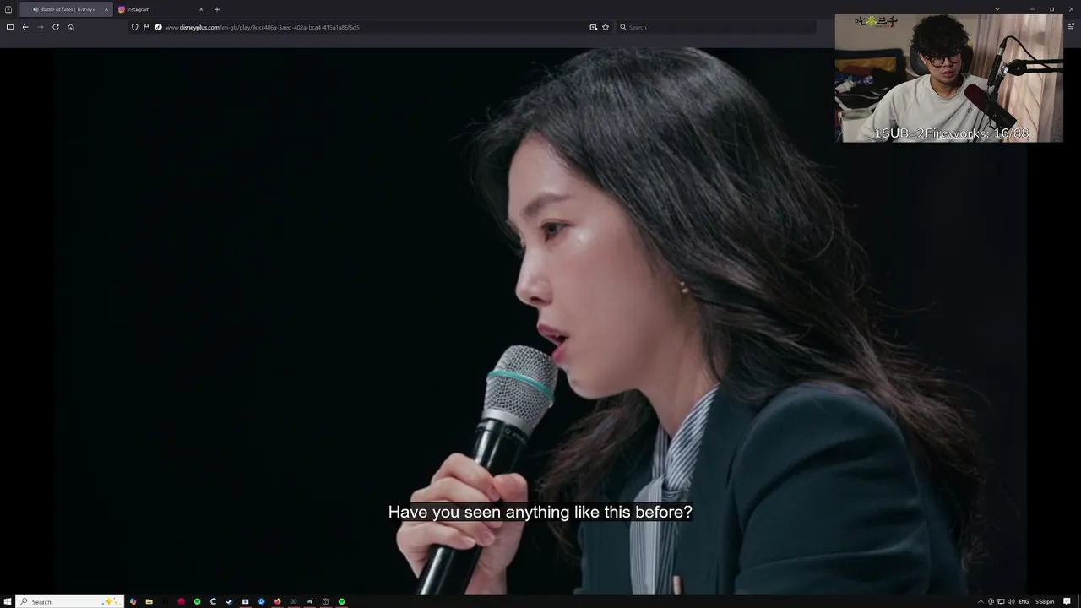Viewport: 1081px width, 608px height.
Task: Open the volume control in system tray
Action: 1011,601
